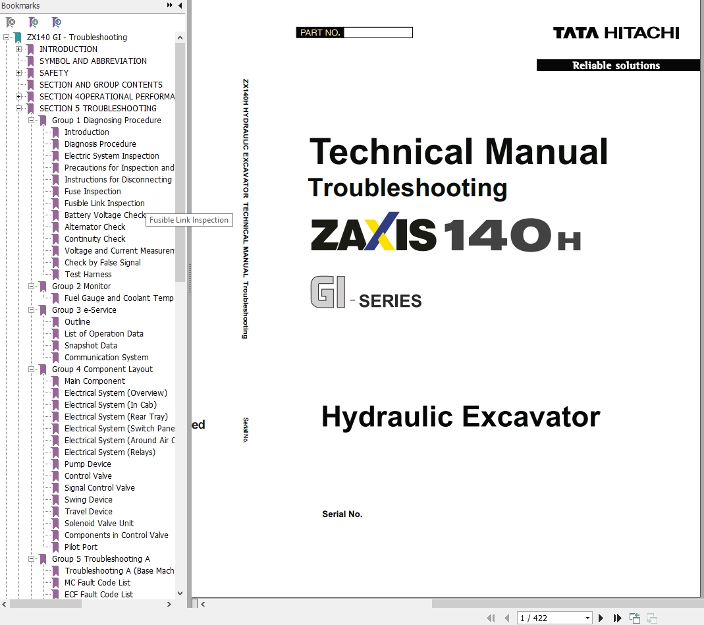Collapse Group 1 Diagnosing Procedure node
704x625 pixels.
32,121
